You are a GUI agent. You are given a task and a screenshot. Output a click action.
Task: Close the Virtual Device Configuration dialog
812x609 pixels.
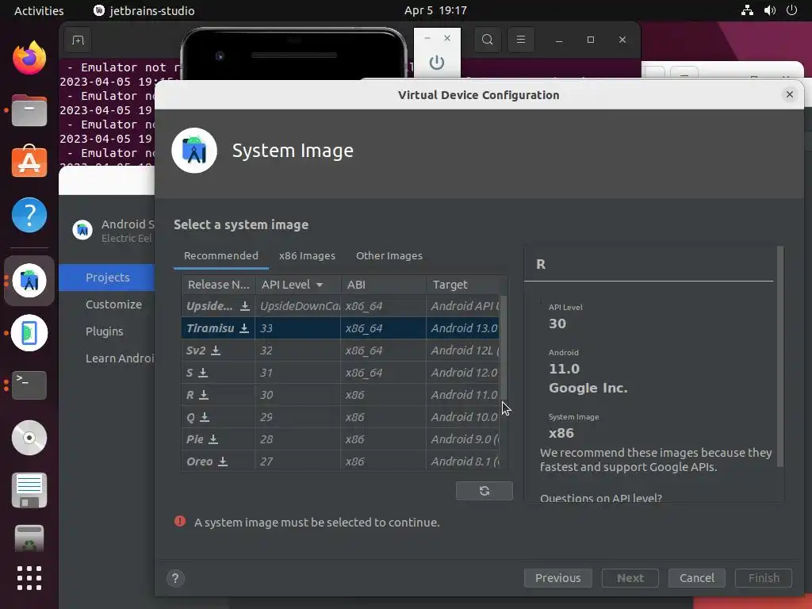coord(789,94)
